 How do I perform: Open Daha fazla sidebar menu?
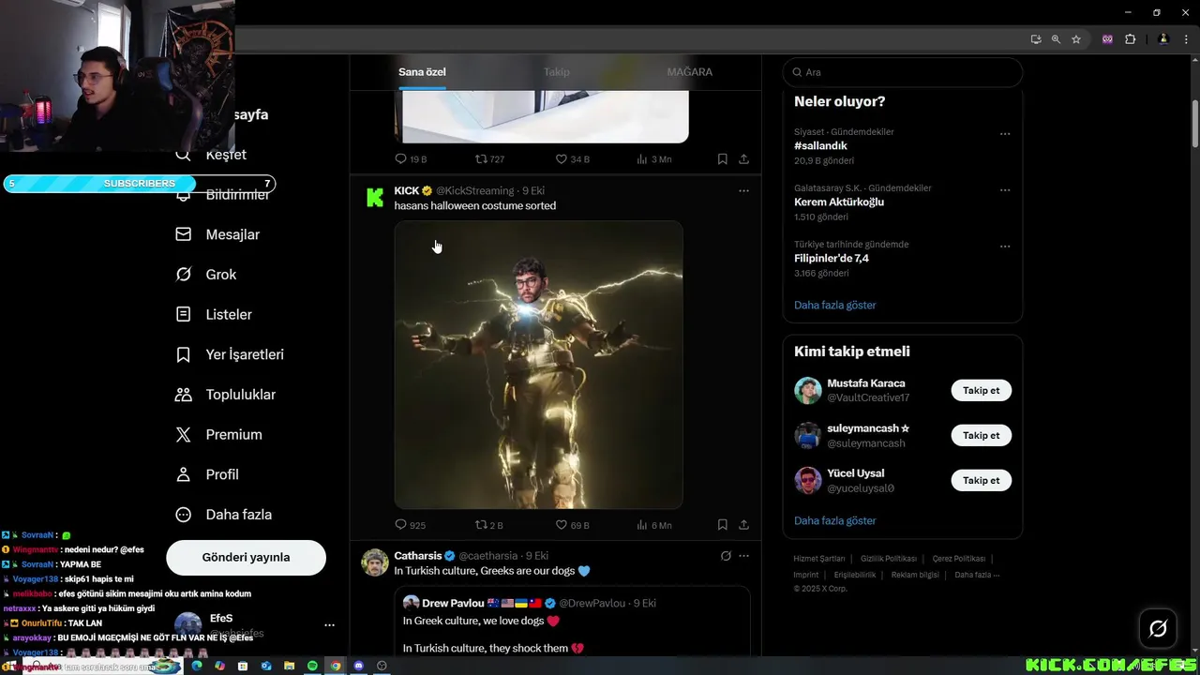pos(224,515)
